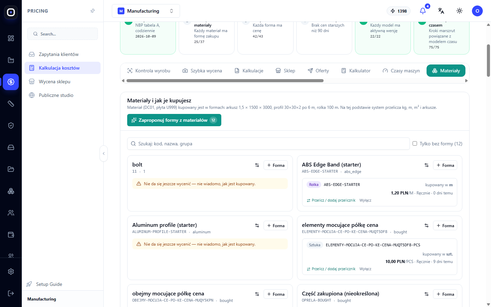Screen dimensions: 491x307
Task: Open the dashboard grid icon in left rail
Action: tap(11, 38)
